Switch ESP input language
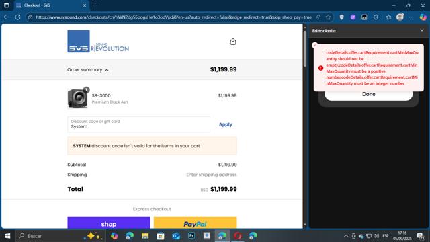Viewport: 430px width, 242px height. pos(385,236)
